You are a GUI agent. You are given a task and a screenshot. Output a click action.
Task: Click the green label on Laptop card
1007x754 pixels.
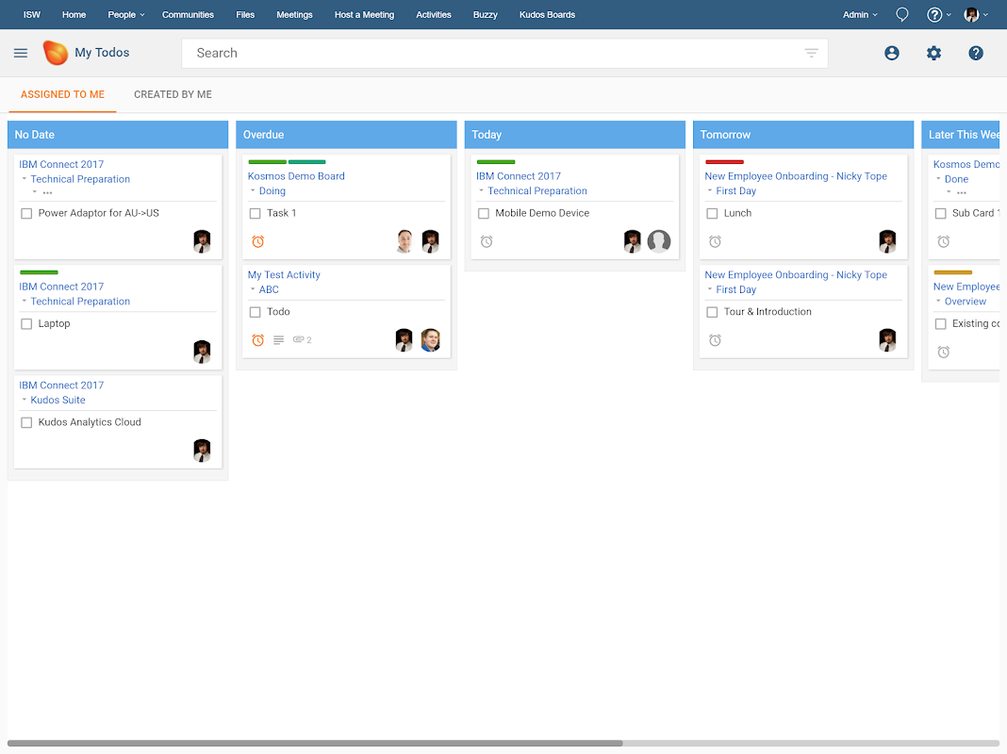[39, 272]
